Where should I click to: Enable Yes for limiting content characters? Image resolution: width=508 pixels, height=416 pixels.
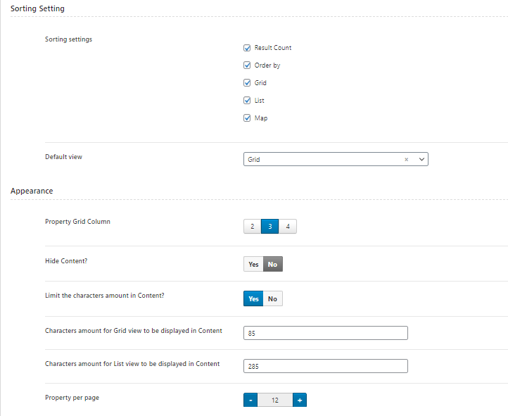[x=253, y=298]
